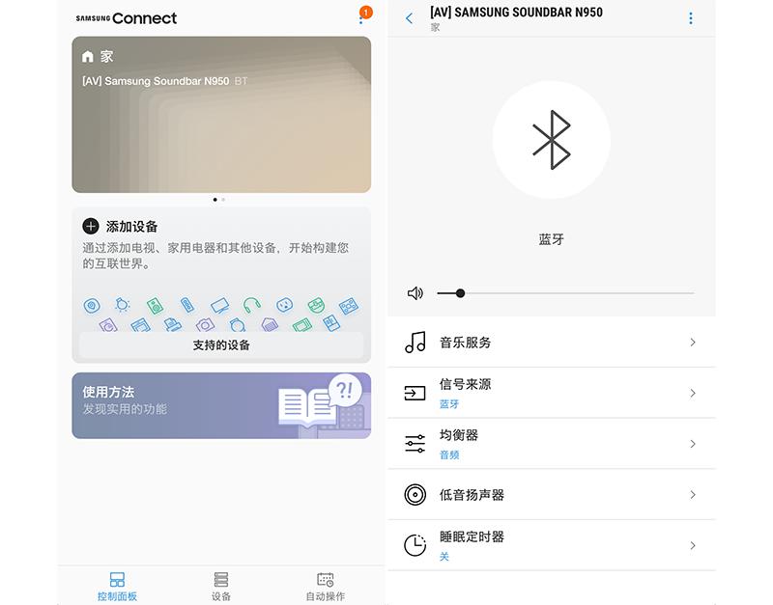Tap the 添加设备 heading
773x605 pixels.
click(131, 227)
